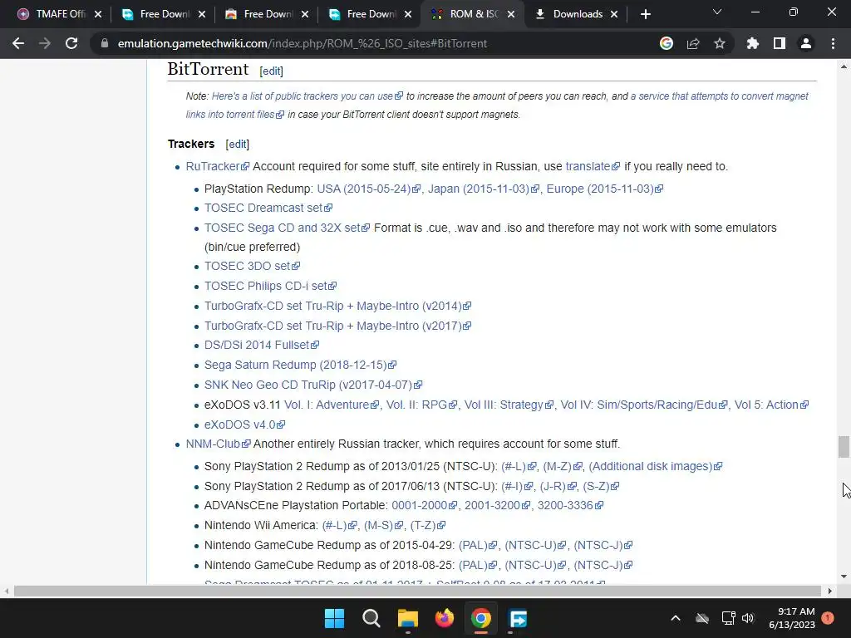Open Sega Saturn Redump (2018-12-15)

tap(300, 366)
